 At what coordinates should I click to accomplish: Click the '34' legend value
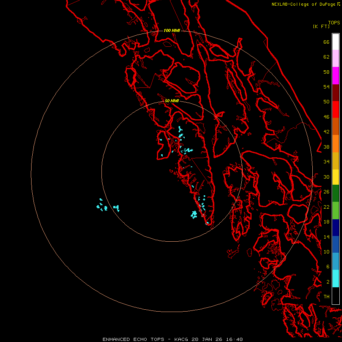pos(326,162)
